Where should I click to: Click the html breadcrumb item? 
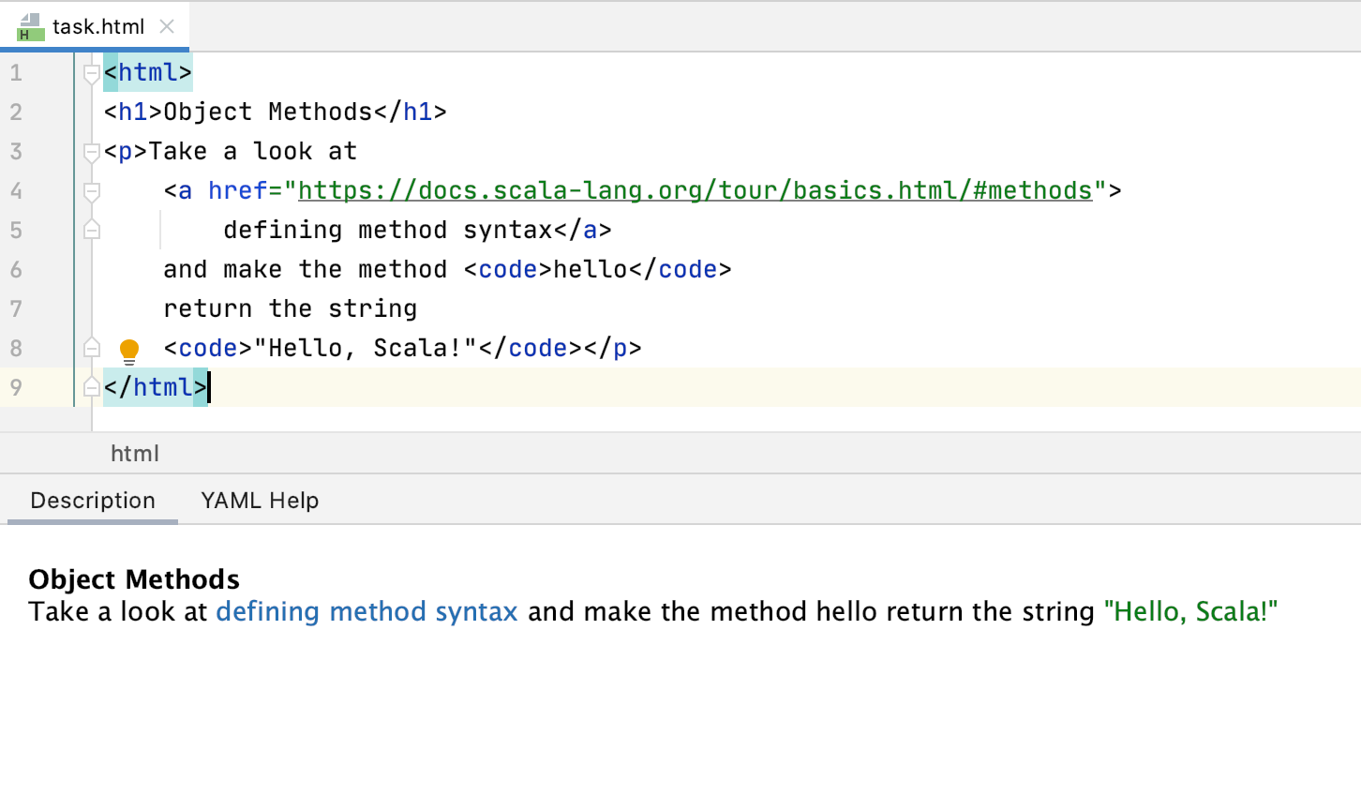coord(135,454)
